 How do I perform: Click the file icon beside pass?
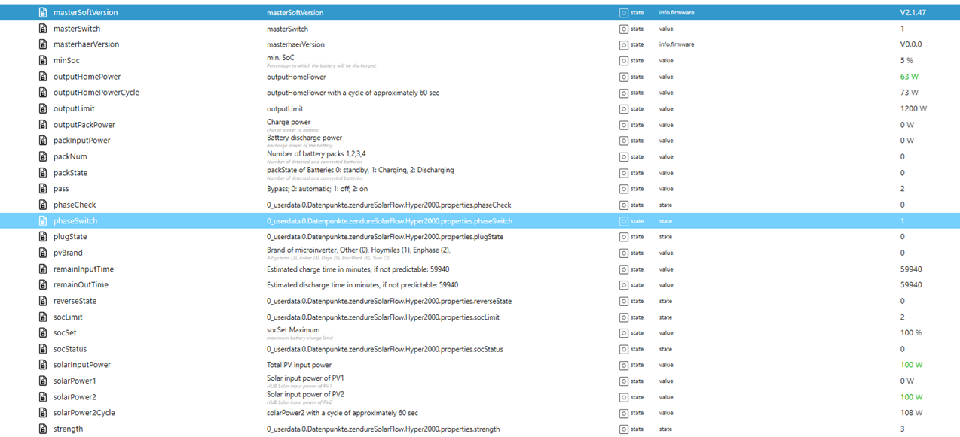point(43,189)
